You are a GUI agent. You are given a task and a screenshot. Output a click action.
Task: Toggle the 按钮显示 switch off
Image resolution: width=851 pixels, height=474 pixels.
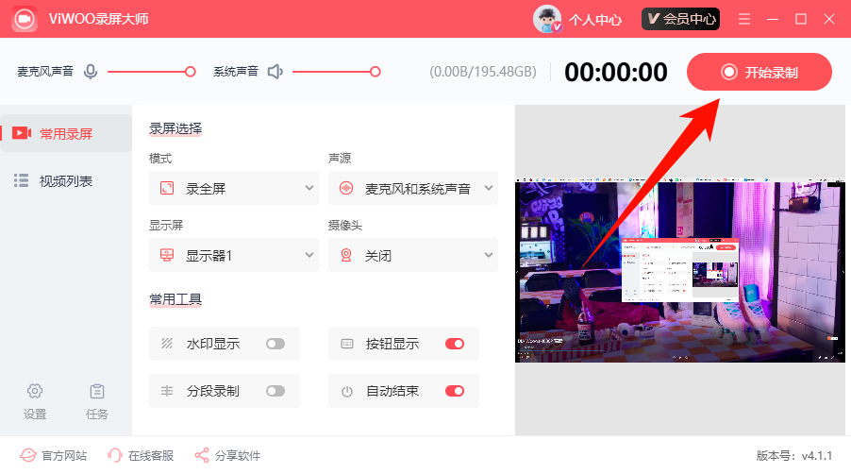[455, 344]
